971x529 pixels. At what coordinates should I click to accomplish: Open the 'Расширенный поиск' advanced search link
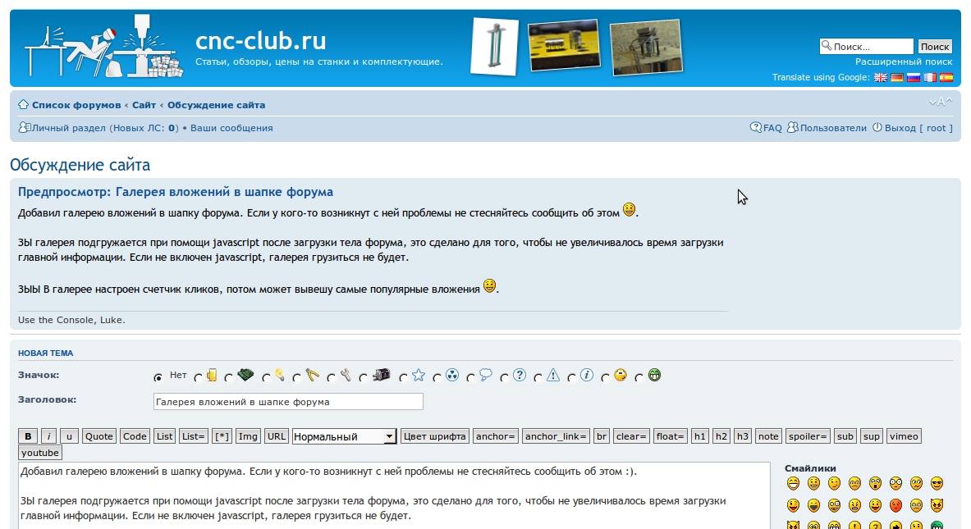click(904, 62)
